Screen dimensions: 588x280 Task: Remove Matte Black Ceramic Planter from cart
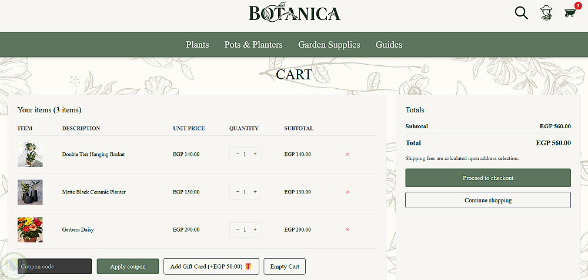(348, 192)
